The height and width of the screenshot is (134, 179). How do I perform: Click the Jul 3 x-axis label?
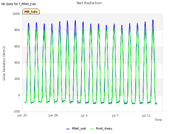(x=84, y=116)
